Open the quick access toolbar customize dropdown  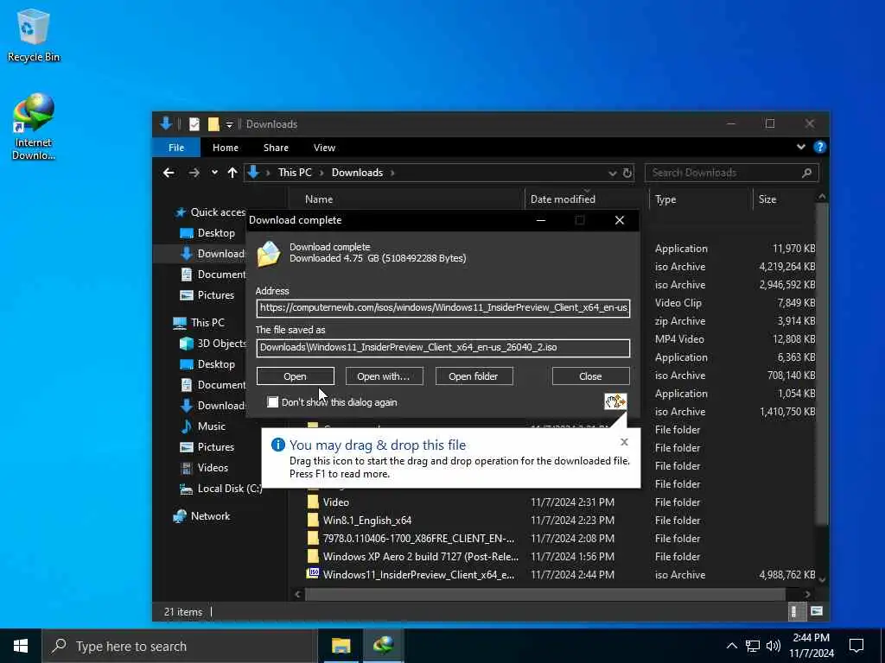(229, 124)
